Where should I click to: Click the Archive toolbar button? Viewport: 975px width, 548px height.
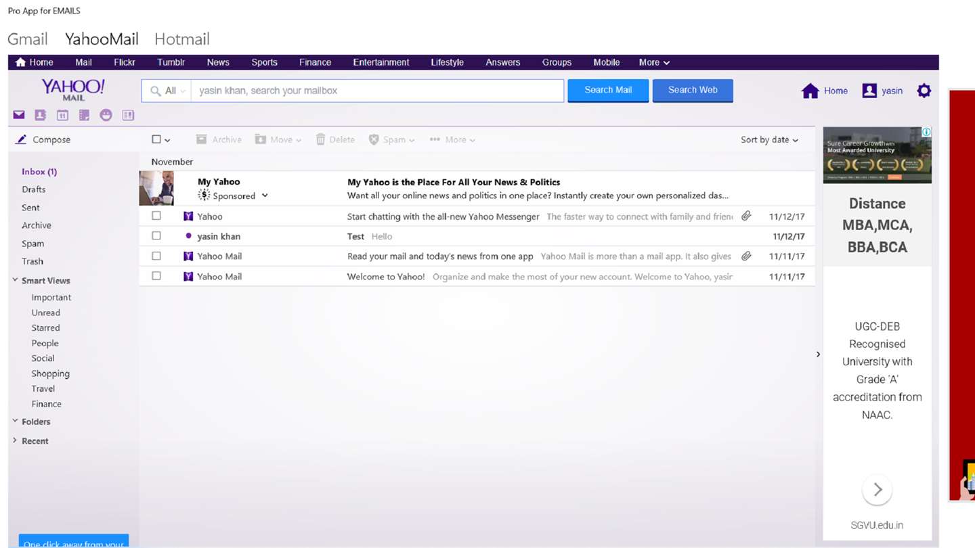coord(219,139)
